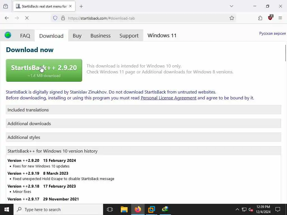Expand the Additional styles section

pos(143,137)
